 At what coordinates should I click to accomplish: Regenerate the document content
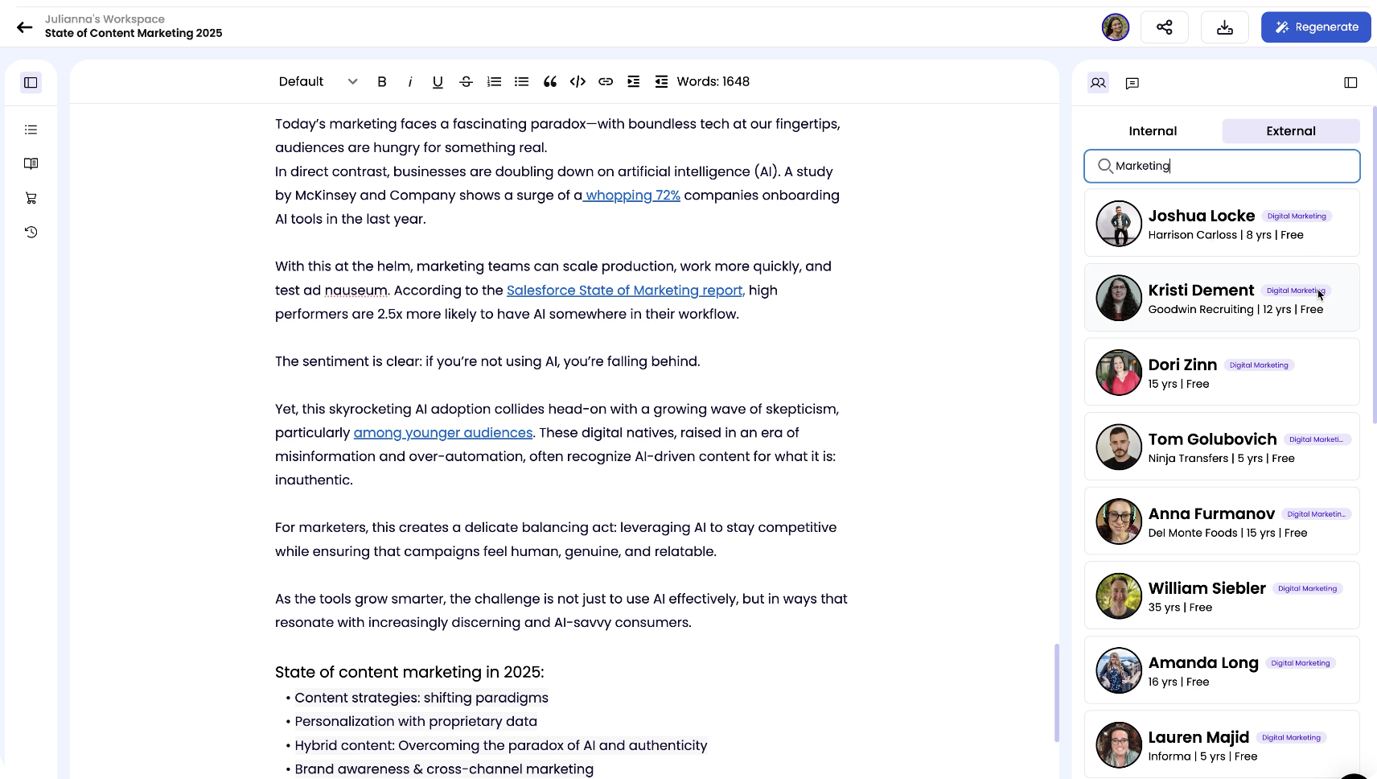point(1316,27)
